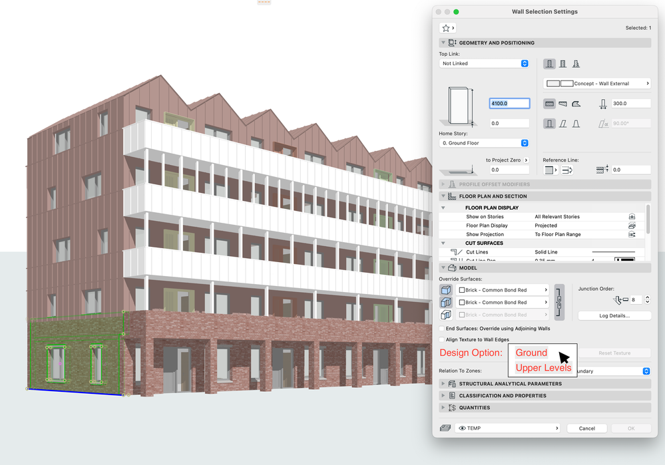The image size is (665, 465).
Task: Click the Reset Texture button
Action: (x=614, y=353)
